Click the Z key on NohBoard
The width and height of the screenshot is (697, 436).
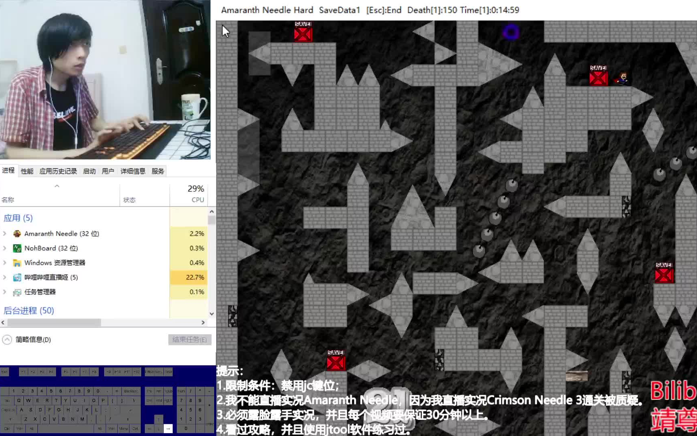26,419
